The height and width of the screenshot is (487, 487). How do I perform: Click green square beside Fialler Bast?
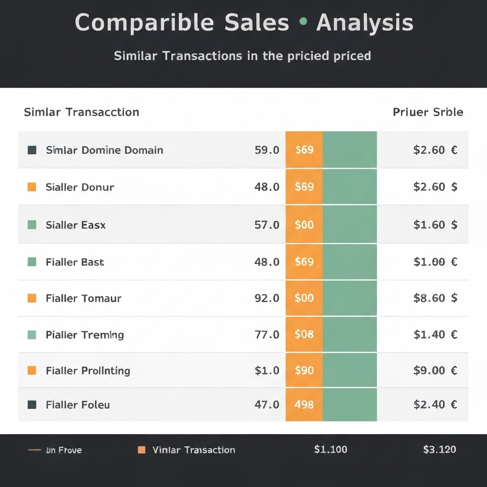pyautogui.click(x=32, y=262)
